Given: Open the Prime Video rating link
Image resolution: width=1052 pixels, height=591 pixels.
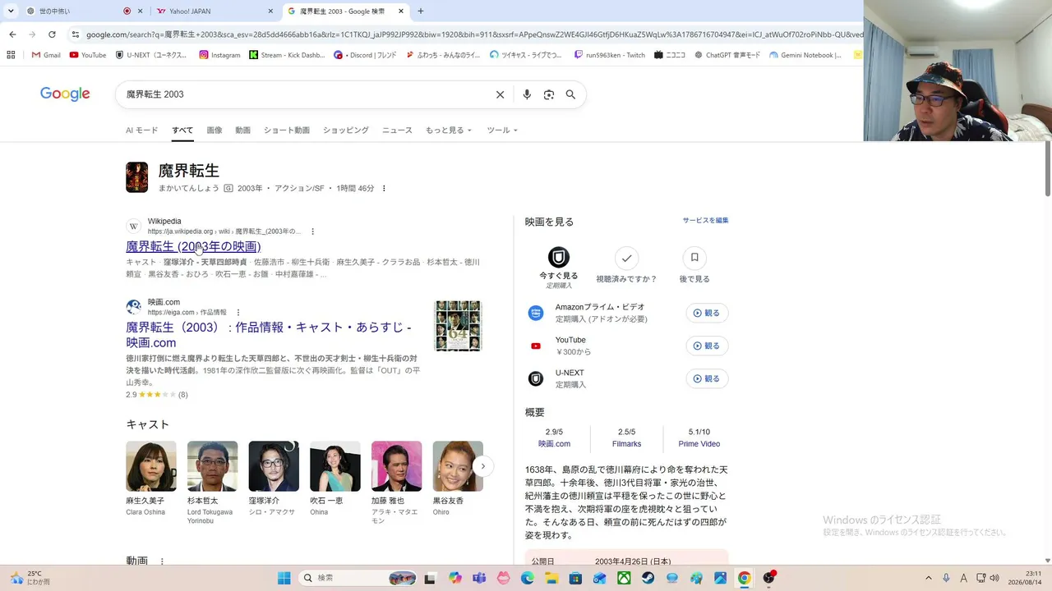Looking at the screenshot, I should point(699,444).
